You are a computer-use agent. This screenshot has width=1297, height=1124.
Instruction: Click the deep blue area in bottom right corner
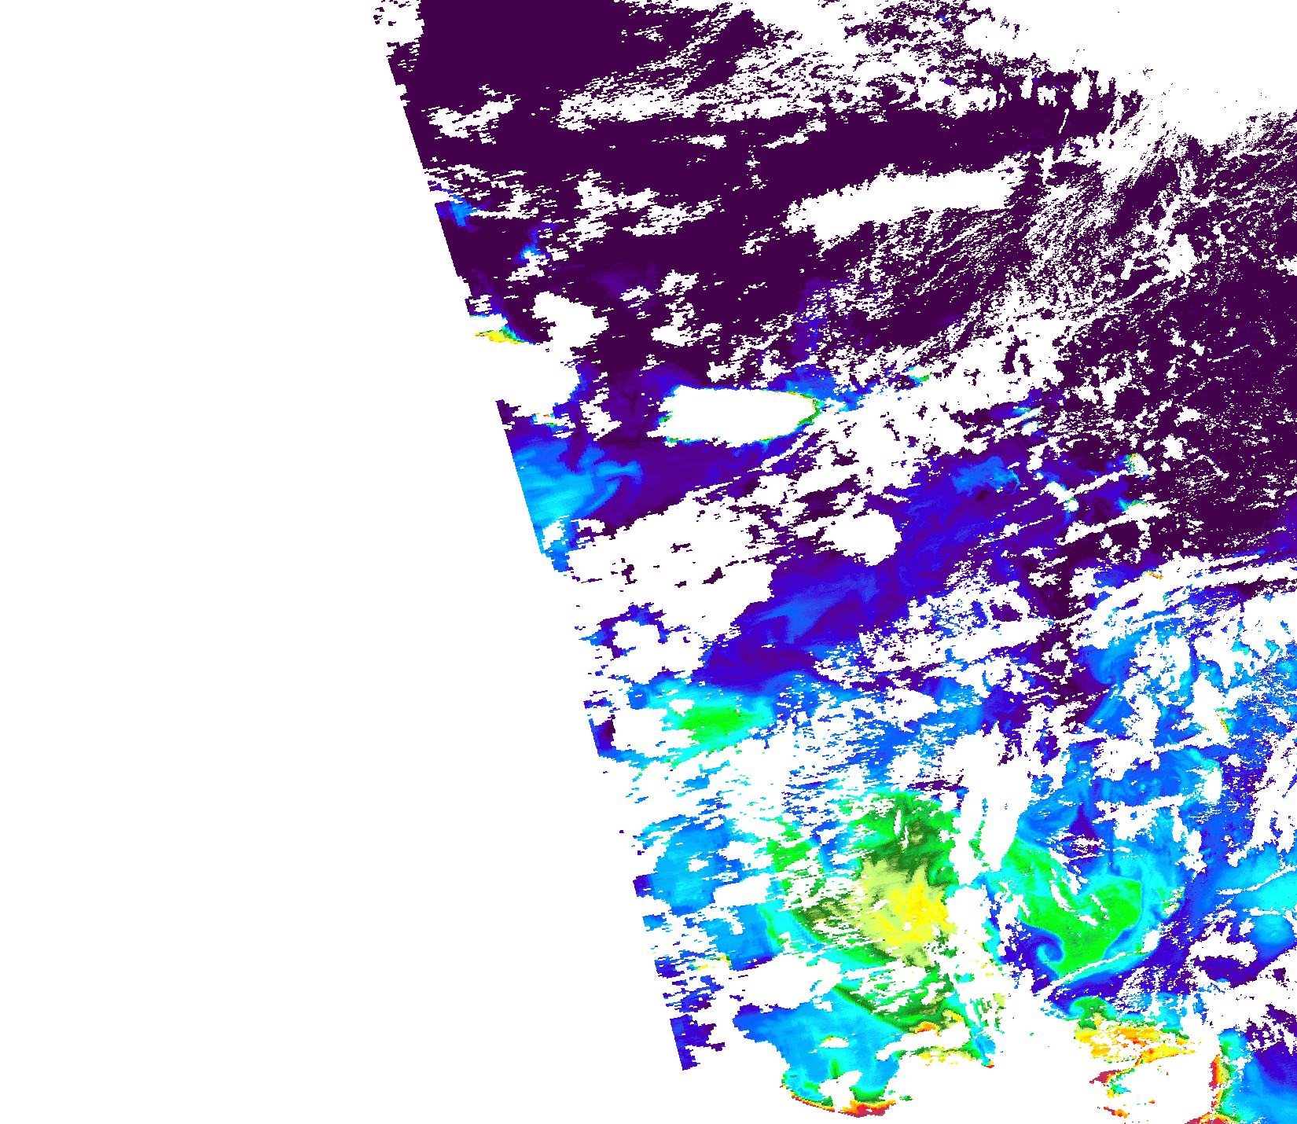pos(1269,1077)
